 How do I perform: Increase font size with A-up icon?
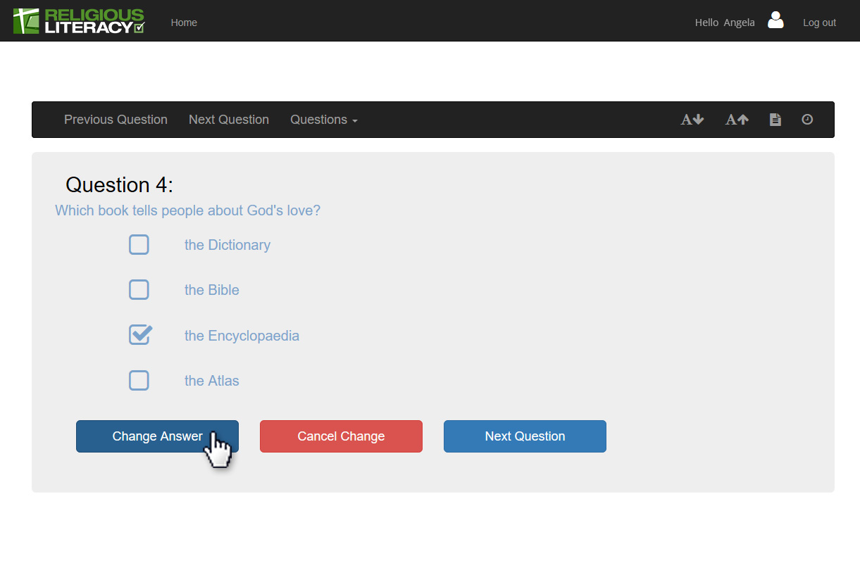click(x=737, y=120)
